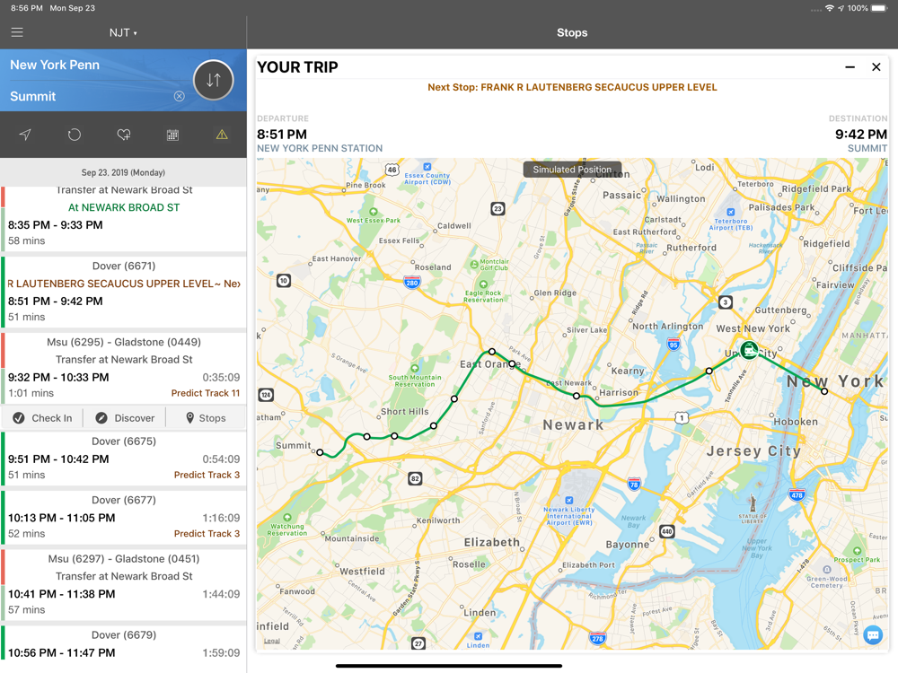Tap the Teterboro Airport map icon
Image resolution: width=898 pixels, height=673 pixels.
point(731,212)
